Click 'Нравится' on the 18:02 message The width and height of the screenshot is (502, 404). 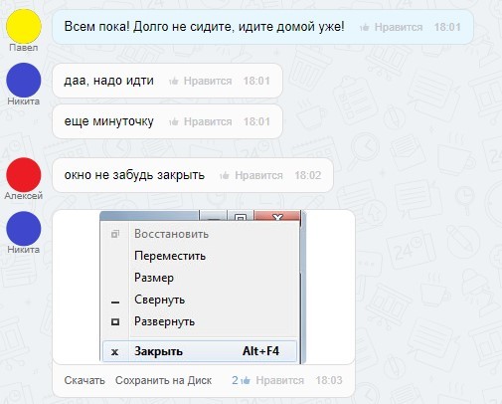pyautogui.click(x=258, y=175)
